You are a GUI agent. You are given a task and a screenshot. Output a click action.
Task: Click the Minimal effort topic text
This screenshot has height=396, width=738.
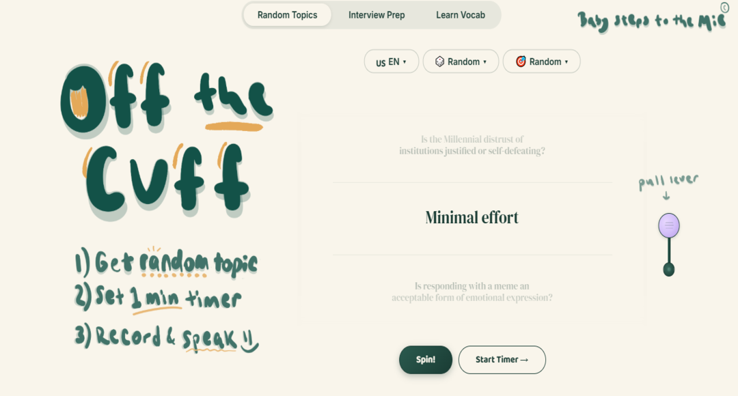coord(472,217)
